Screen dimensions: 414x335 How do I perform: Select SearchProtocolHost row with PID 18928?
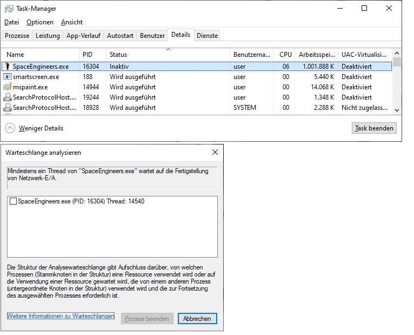tap(196, 108)
